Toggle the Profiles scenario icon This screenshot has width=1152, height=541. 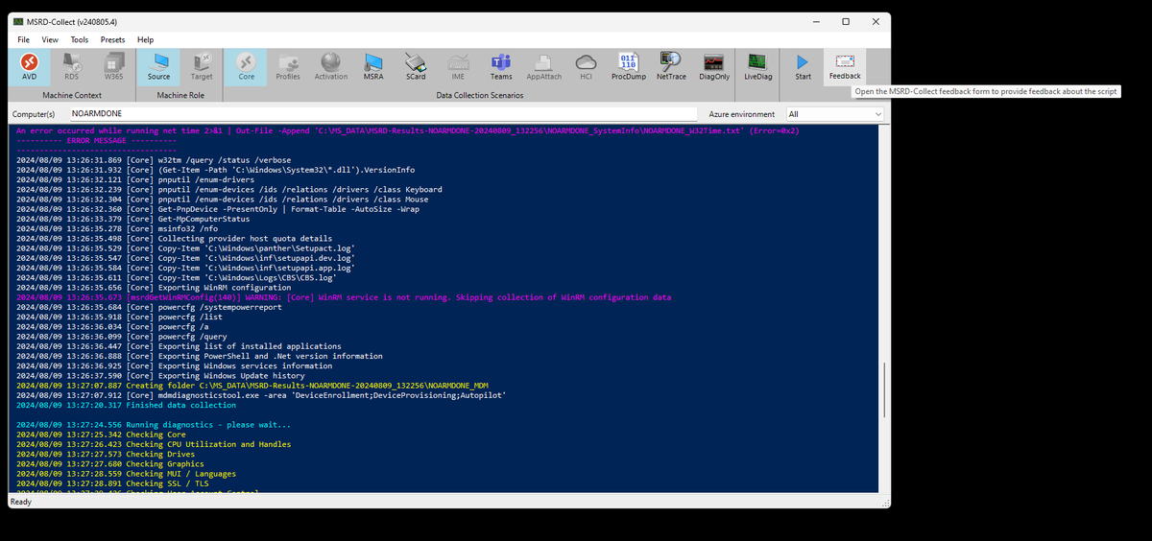click(288, 66)
